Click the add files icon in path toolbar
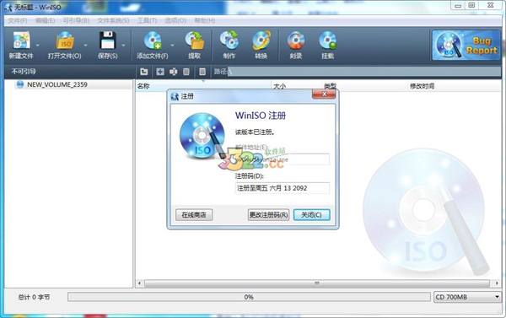The image size is (506, 318). point(173,72)
